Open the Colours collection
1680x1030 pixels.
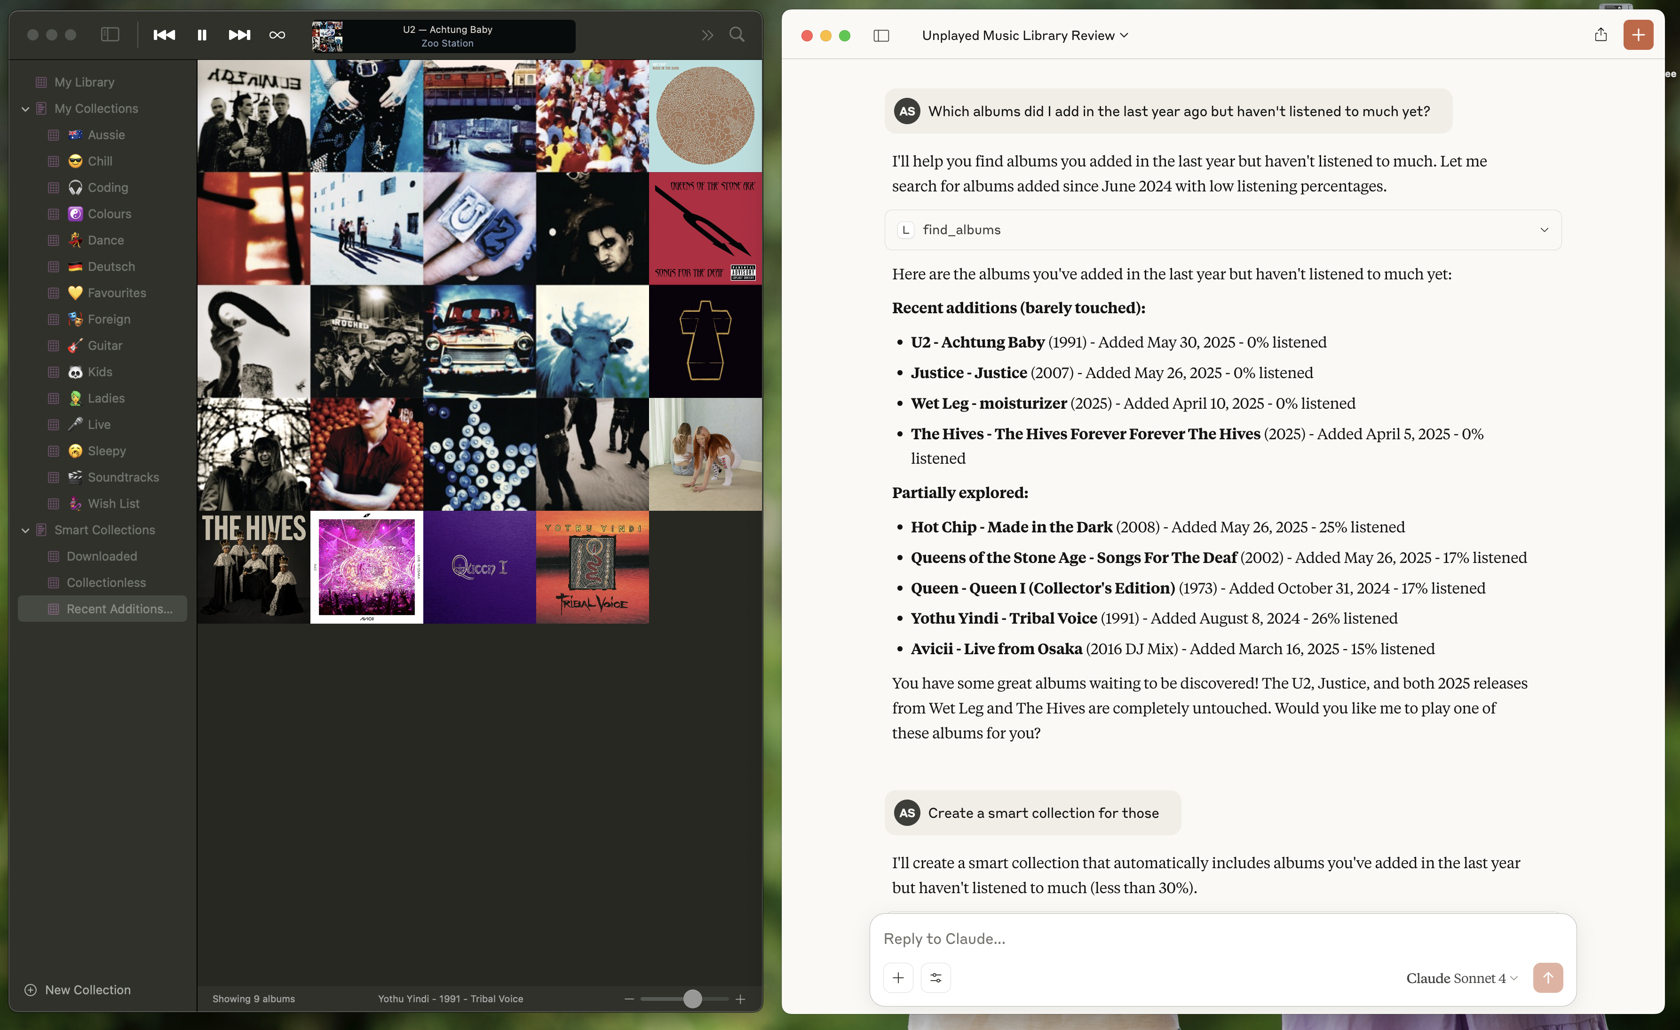tap(102, 214)
